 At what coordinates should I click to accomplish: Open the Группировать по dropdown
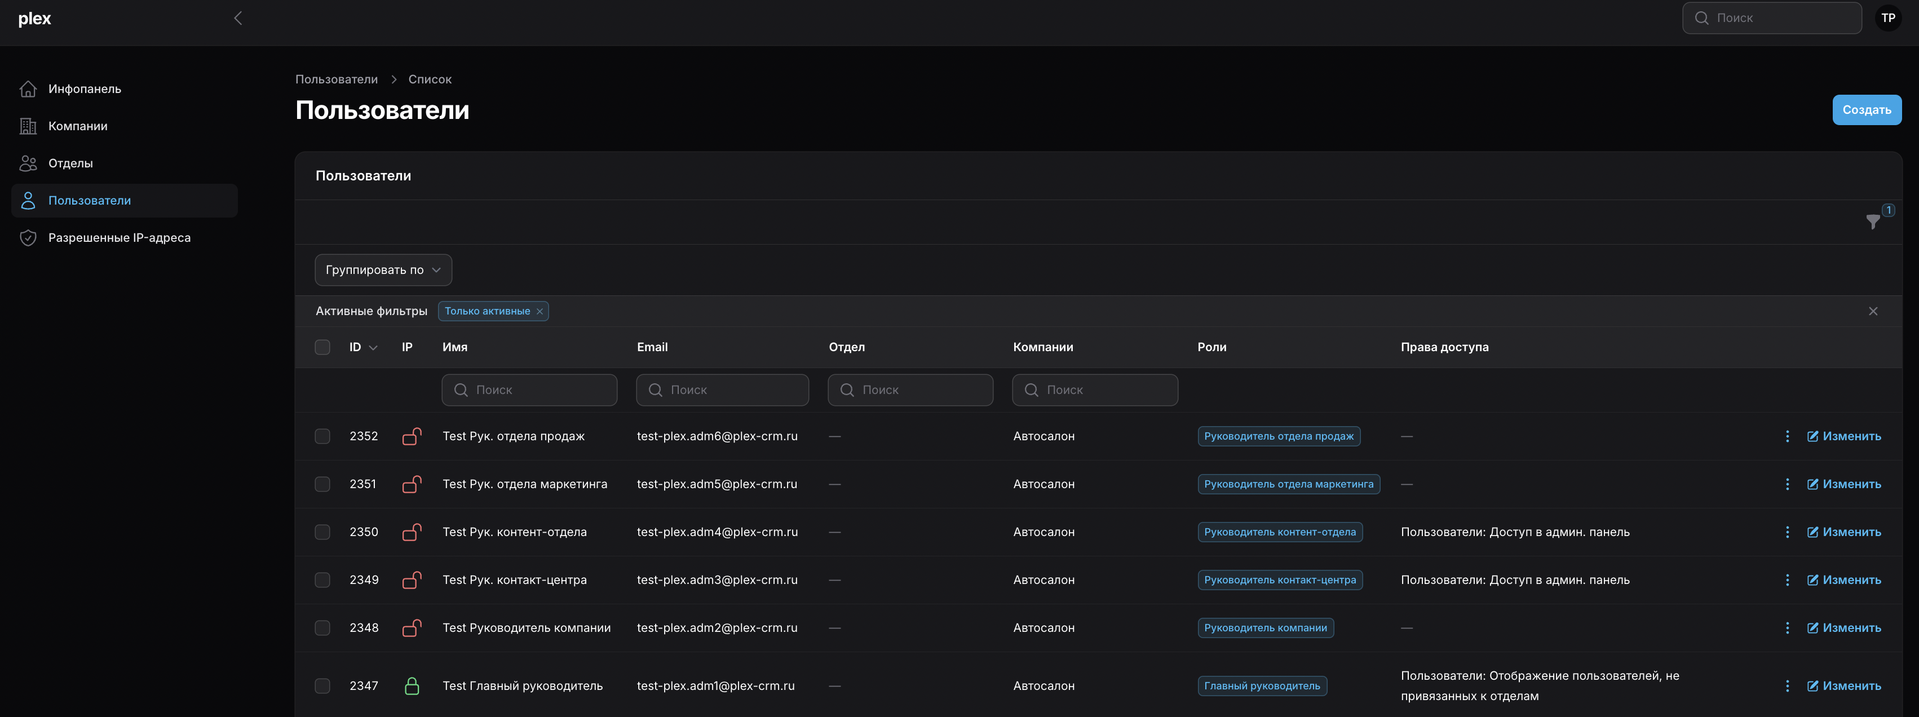pyautogui.click(x=383, y=269)
